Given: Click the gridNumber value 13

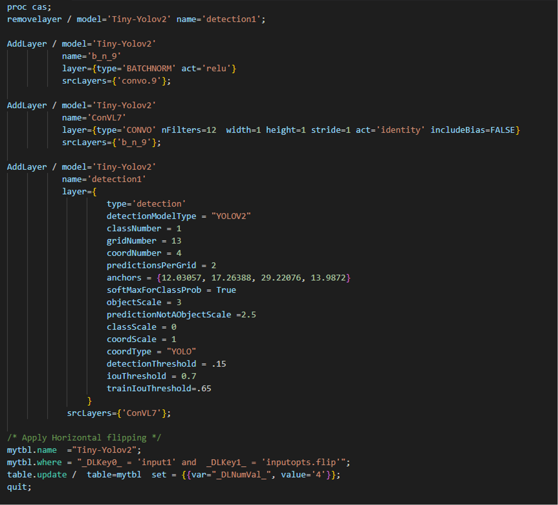Looking at the screenshot, I should coord(176,241).
